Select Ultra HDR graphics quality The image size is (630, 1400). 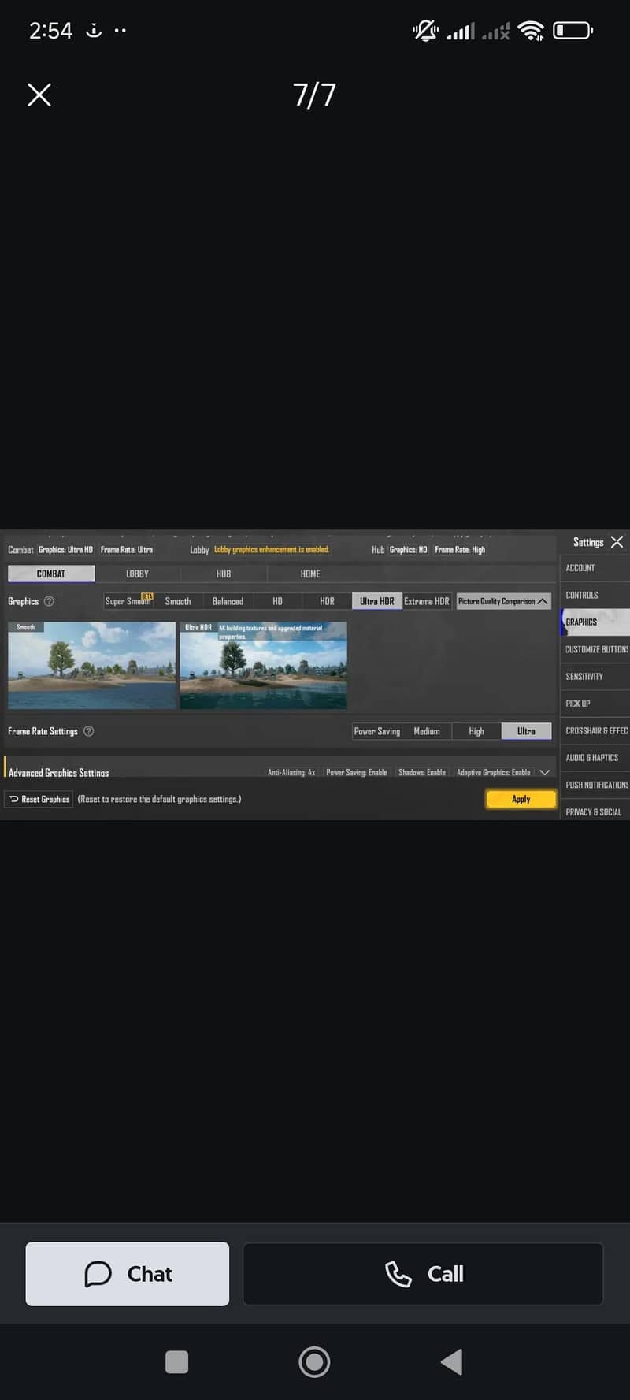click(377, 601)
